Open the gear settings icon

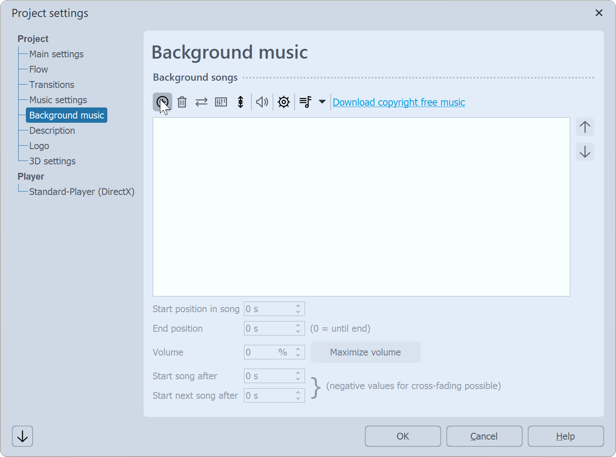[x=283, y=102]
